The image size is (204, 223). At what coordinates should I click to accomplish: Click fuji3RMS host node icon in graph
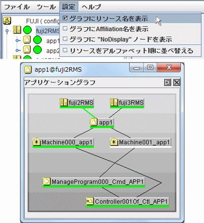pos(114,102)
